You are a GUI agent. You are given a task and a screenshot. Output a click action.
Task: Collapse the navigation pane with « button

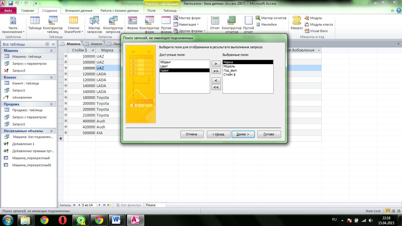tap(53, 44)
